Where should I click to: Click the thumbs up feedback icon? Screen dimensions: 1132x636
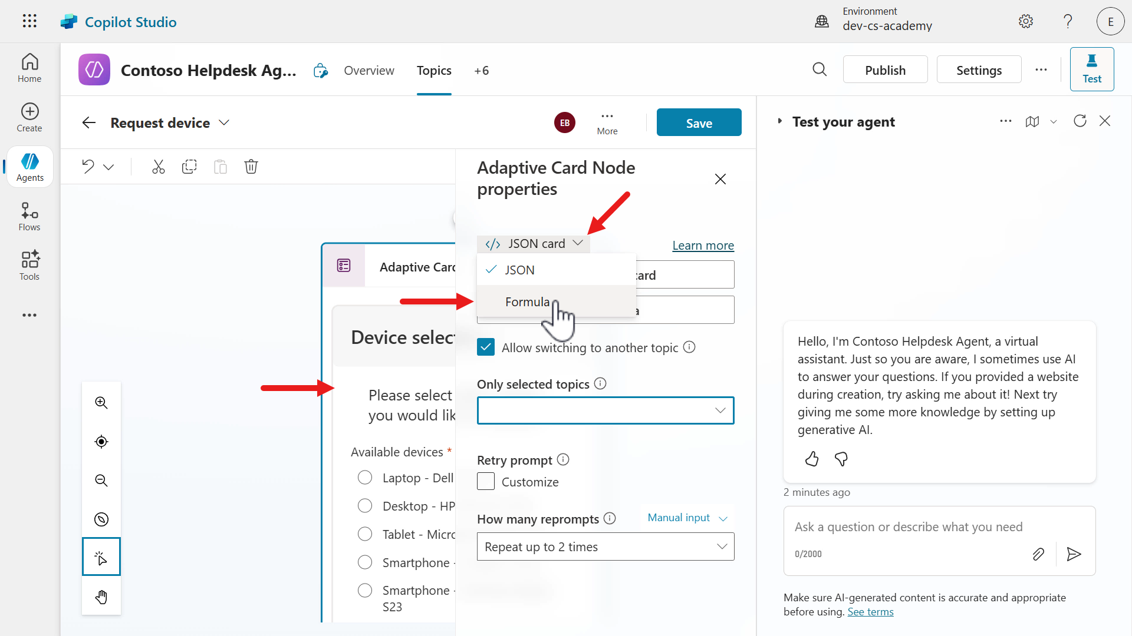coord(812,459)
